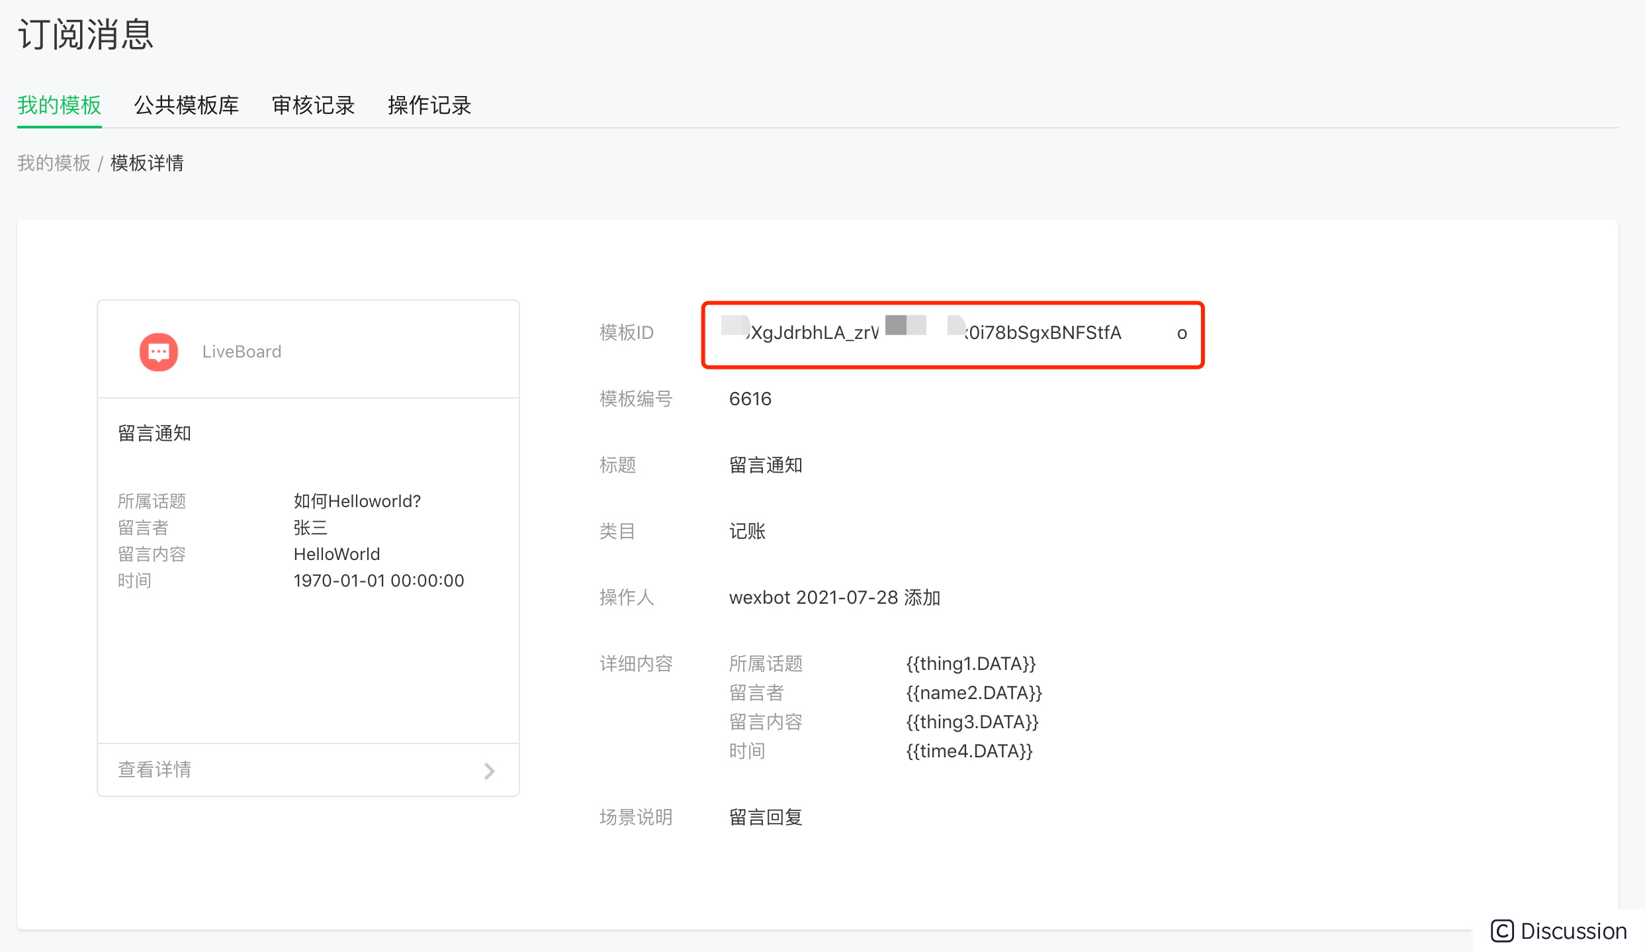Image resolution: width=1645 pixels, height=952 pixels.
Task: Go to the 操作记录 tab
Action: [x=429, y=105]
